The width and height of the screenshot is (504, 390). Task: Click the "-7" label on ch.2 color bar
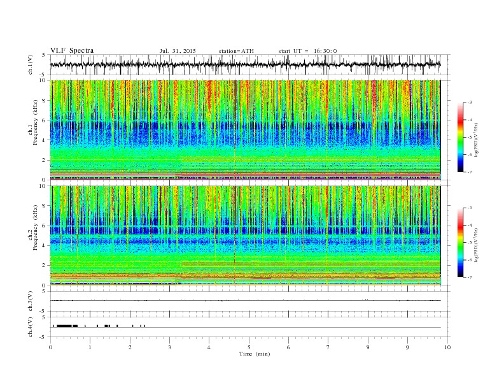(x=470, y=277)
